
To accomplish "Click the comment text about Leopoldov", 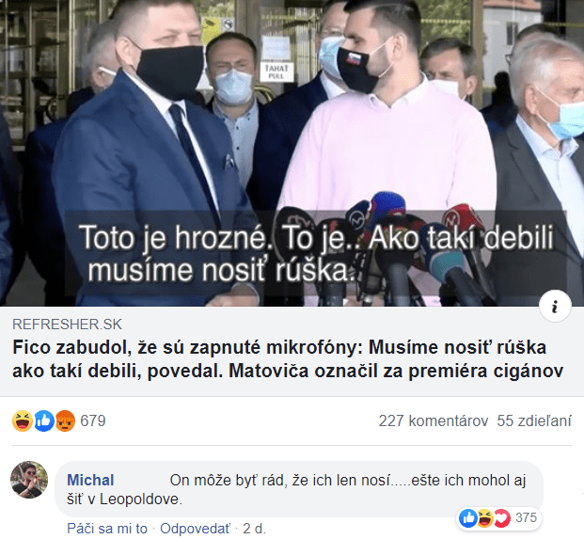I will 296,489.
